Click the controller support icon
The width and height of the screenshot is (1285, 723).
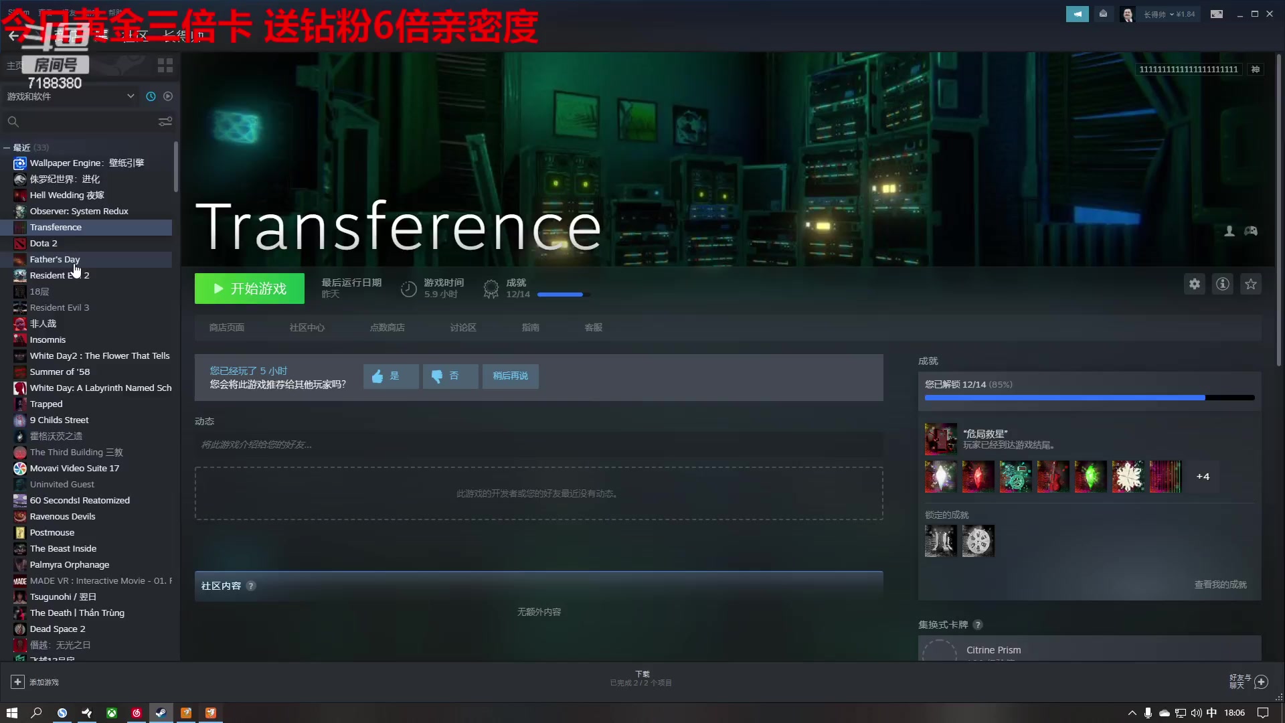coord(1251,231)
